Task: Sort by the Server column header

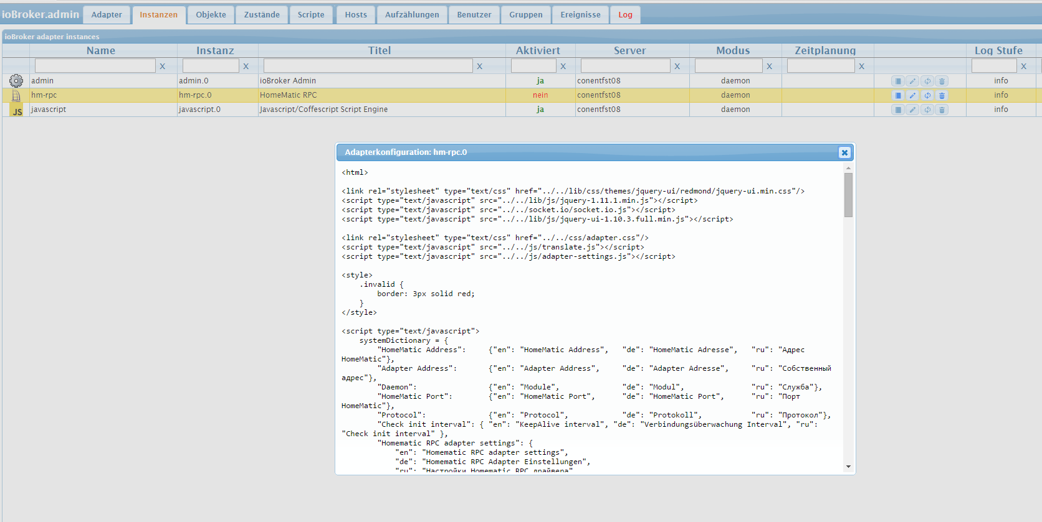Action: 629,50
